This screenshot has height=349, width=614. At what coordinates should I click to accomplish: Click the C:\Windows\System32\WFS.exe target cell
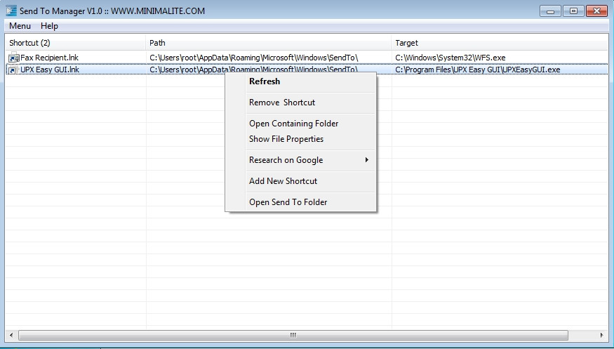tap(451, 58)
